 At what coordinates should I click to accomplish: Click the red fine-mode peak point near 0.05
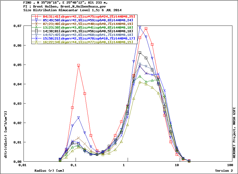click(x=79, y=65)
